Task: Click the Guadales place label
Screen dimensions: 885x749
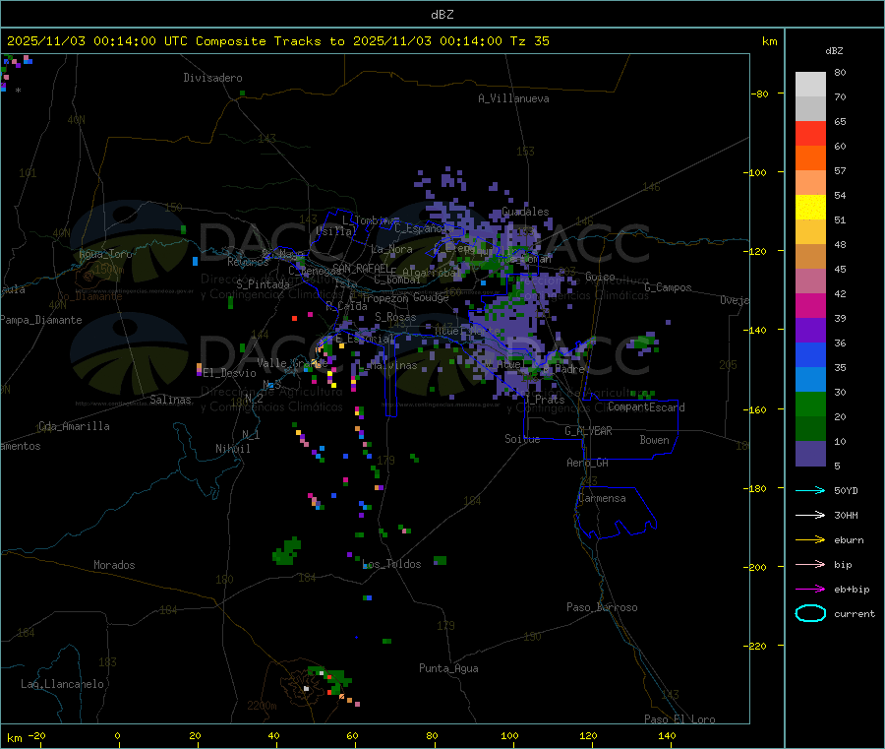Action: click(525, 212)
